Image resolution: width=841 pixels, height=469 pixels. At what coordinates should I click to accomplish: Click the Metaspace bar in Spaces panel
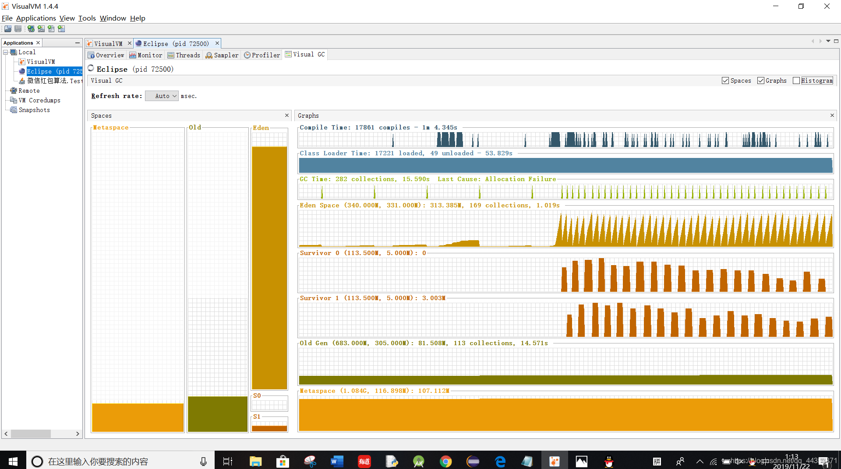138,417
